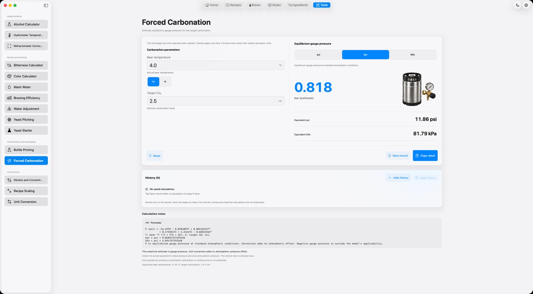Switch to dark mode moon icon
The height and width of the screenshot is (294, 533).
click(518, 5)
